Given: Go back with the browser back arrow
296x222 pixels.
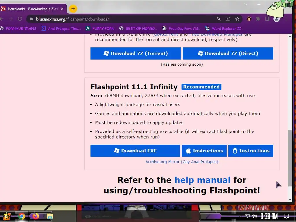Looking at the screenshot, I should [x=2, y=19].
